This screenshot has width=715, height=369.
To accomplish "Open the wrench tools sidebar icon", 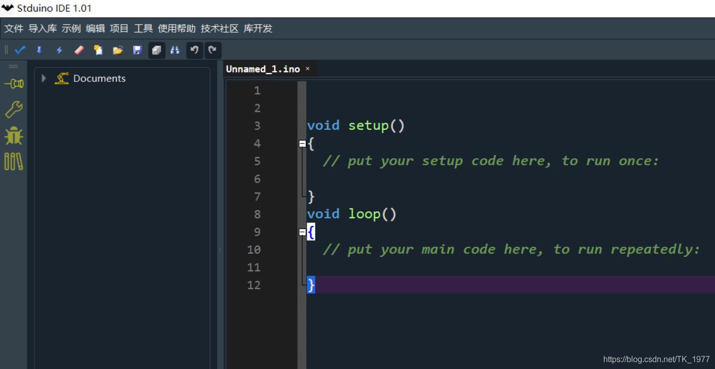I will 14,109.
